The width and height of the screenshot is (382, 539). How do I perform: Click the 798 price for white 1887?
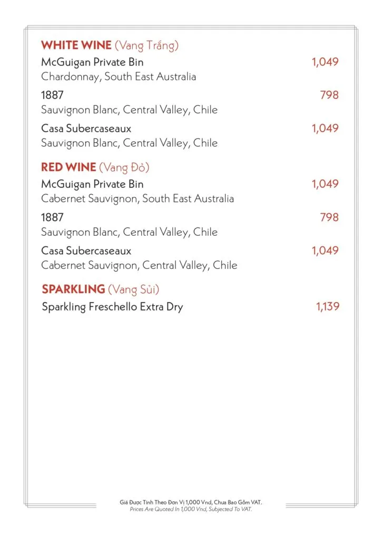pos(329,95)
